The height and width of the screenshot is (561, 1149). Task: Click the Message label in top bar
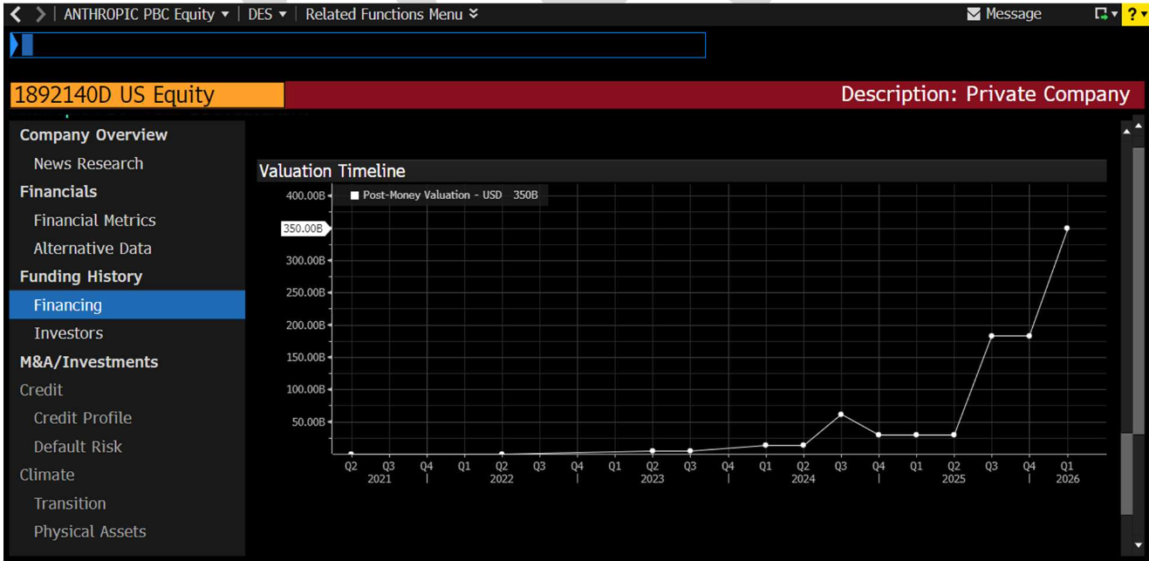click(1013, 14)
